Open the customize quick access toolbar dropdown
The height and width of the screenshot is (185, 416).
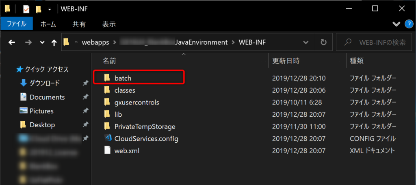tap(49, 9)
